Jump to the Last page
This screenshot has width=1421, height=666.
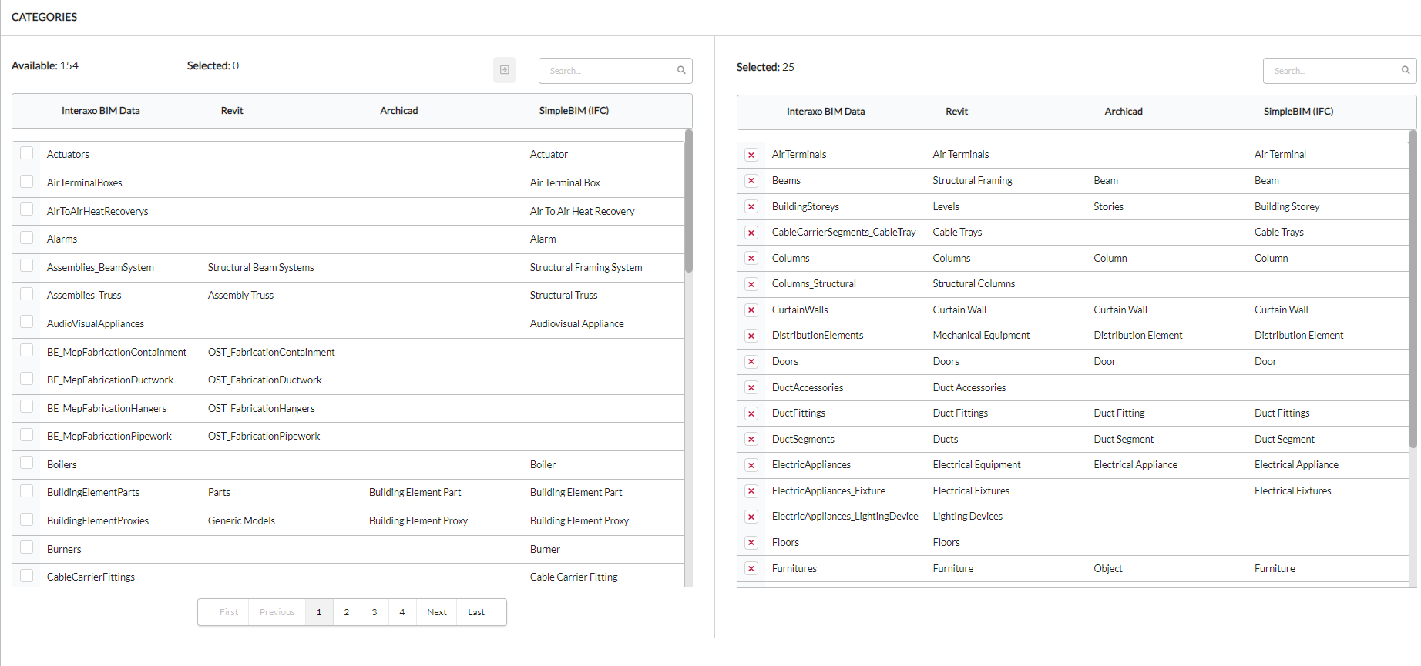pyautogui.click(x=476, y=612)
